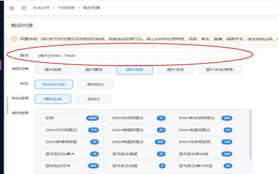Select the 全部 city option

tap(72, 118)
